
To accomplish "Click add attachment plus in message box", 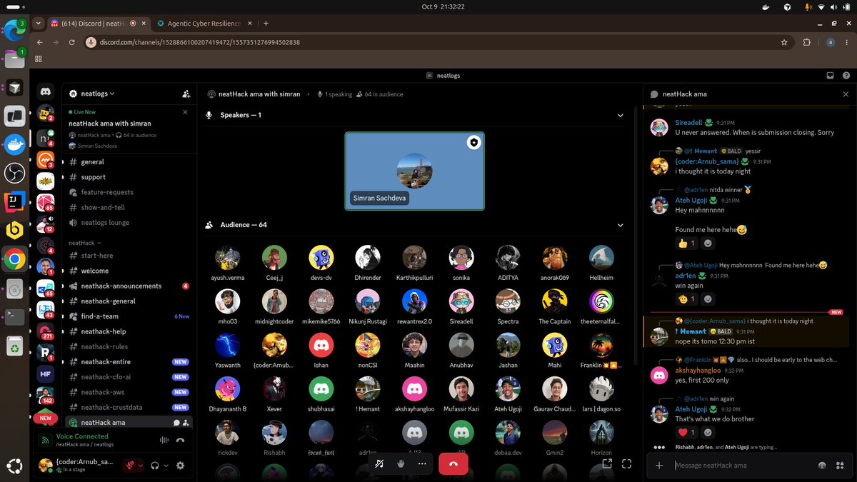I will click(x=659, y=466).
